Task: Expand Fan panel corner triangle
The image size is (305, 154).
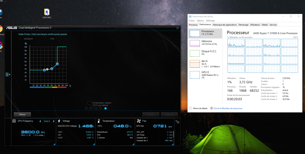Action: coord(173,144)
